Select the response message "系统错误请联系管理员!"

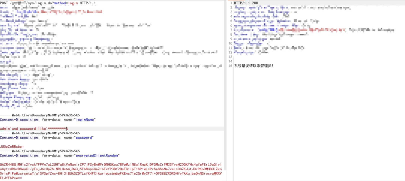click(254, 66)
